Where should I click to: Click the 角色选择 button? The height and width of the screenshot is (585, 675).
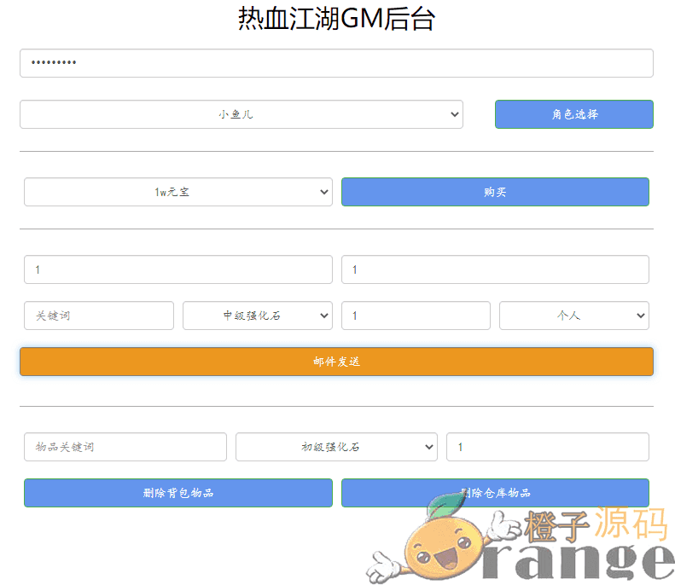coord(573,114)
